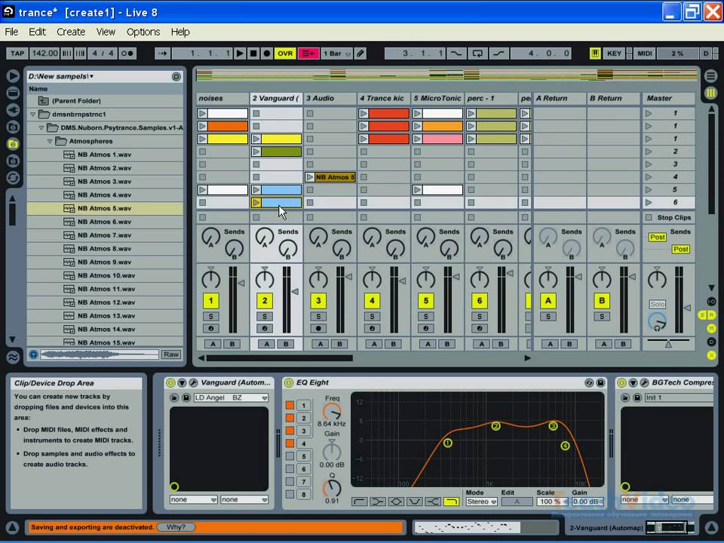Image resolution: width=724 pixels, height=543 pixels.
Task: Open the Help menu
Action: tap(180, 32)
